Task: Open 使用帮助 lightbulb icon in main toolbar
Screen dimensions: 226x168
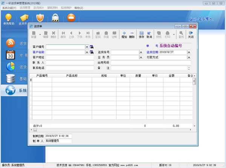Action: point(8,18)
